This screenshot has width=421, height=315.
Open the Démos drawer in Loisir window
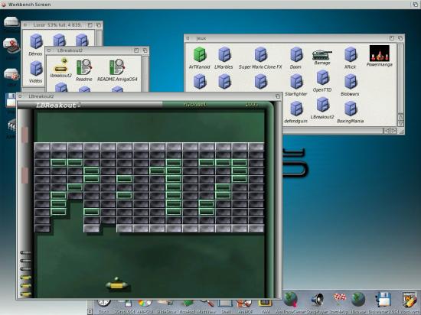36,41
